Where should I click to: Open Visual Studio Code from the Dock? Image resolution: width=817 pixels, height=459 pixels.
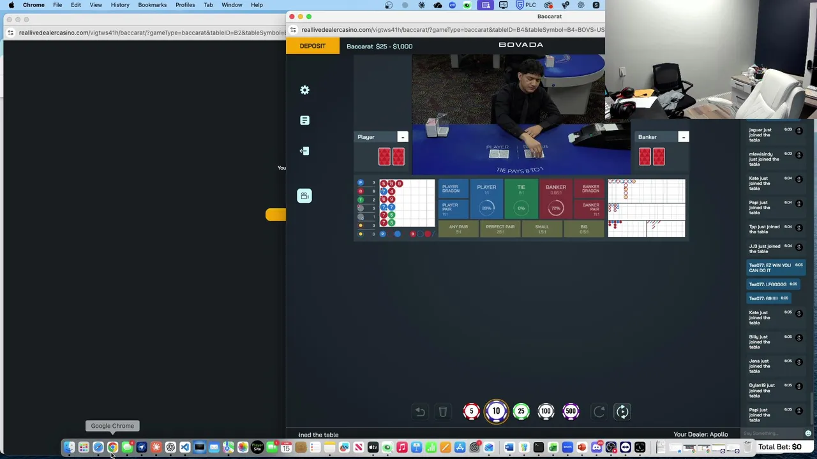(184, 448)
